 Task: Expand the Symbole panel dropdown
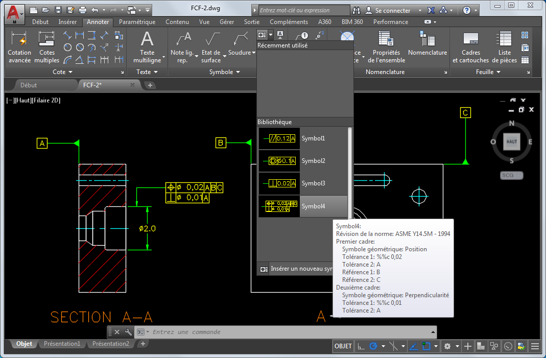coord(225,71)
